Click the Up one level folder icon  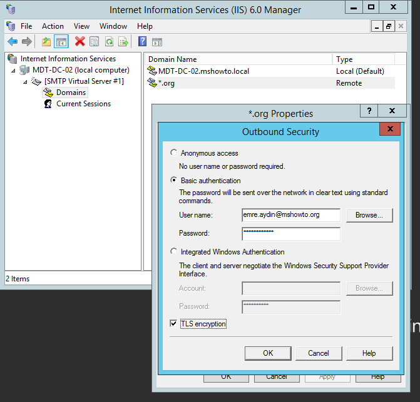[46, 42]
